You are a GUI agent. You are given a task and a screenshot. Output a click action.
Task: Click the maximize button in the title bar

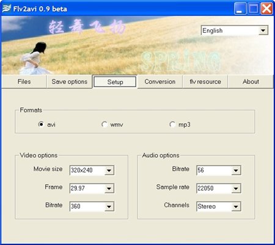pyautogui.click(x=254, y=9)
